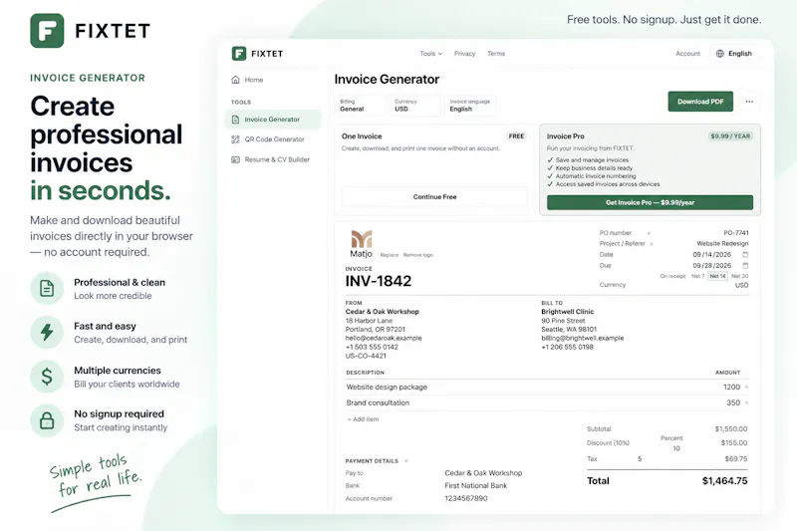Select the Net 14 payment term
Image resolution: width=797 pixels, height=531 pixels.
(x=717, y=276)
